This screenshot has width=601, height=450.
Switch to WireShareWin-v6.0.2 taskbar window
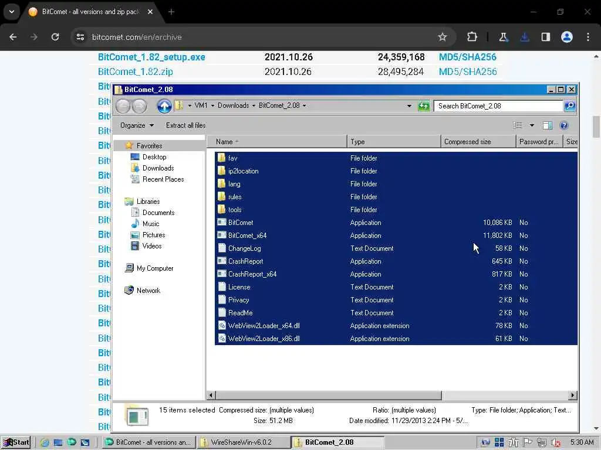coord(243,442)
